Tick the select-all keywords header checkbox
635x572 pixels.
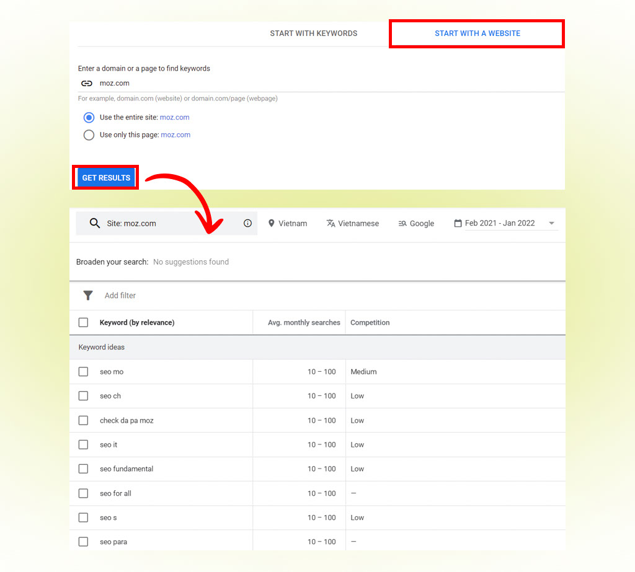[84, 322]
